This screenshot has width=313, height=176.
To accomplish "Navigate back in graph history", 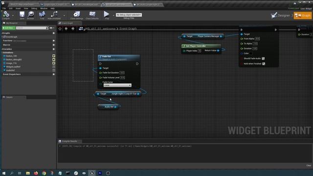I will pos(66,29).
